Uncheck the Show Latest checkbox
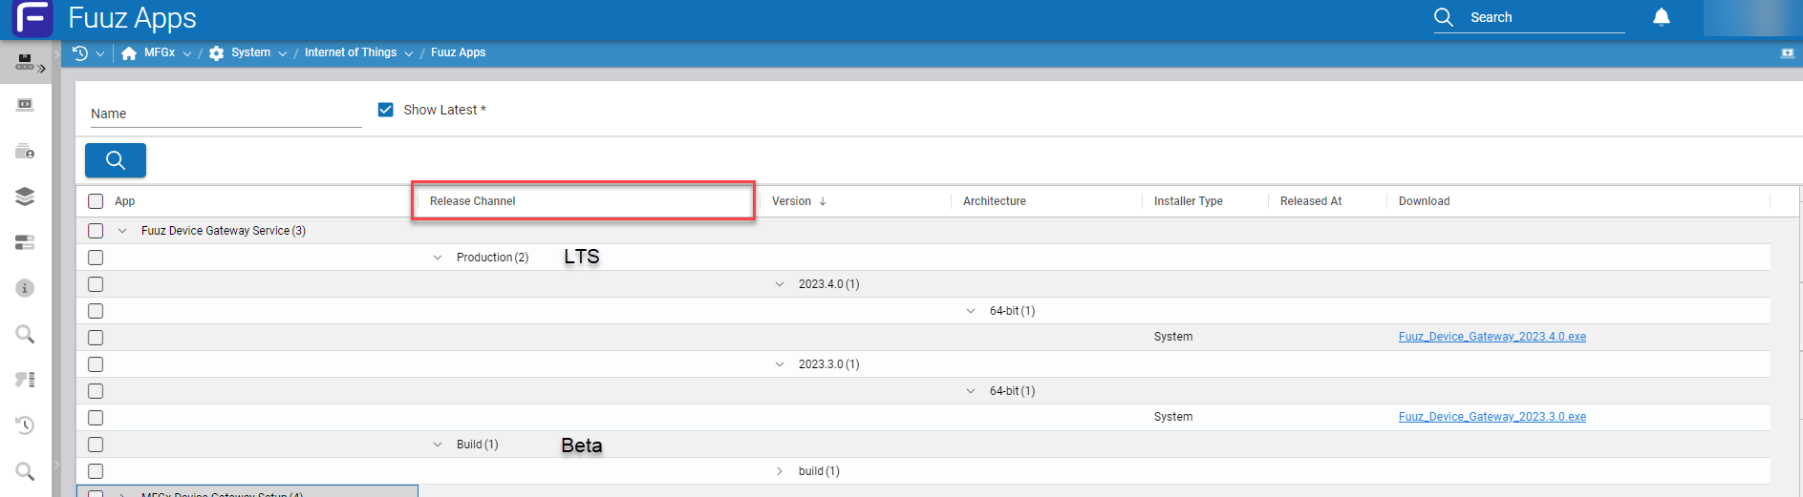This screenshot has height=497, width=1803. pyautogui.click(x=386, y=110)
